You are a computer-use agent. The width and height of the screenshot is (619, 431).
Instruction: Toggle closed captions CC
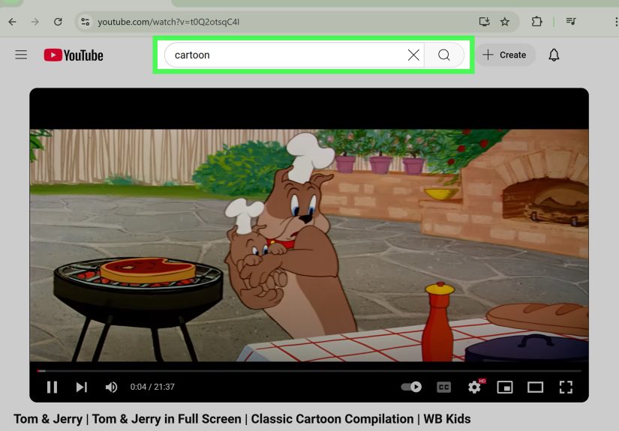pyautogui.click(x=443, y=388)
